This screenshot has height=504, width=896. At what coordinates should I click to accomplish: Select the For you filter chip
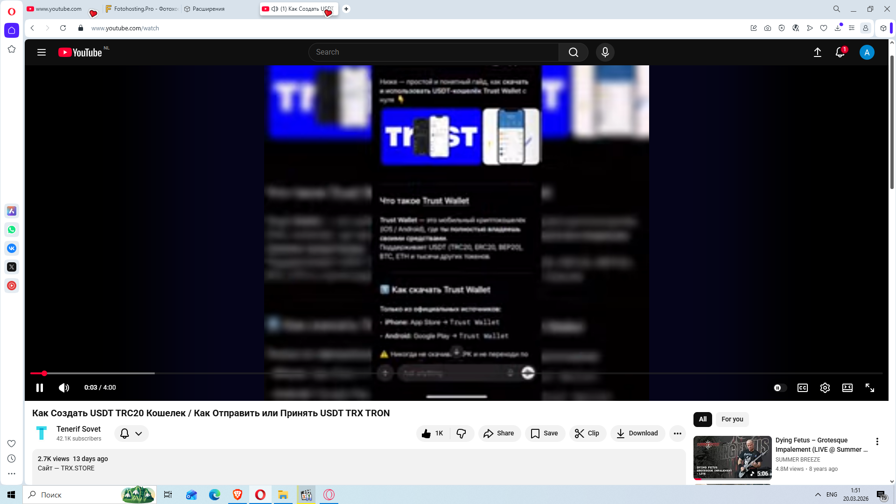(732, 419)
